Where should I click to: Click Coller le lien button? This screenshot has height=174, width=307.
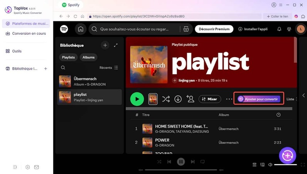click(x=277, y=17)
